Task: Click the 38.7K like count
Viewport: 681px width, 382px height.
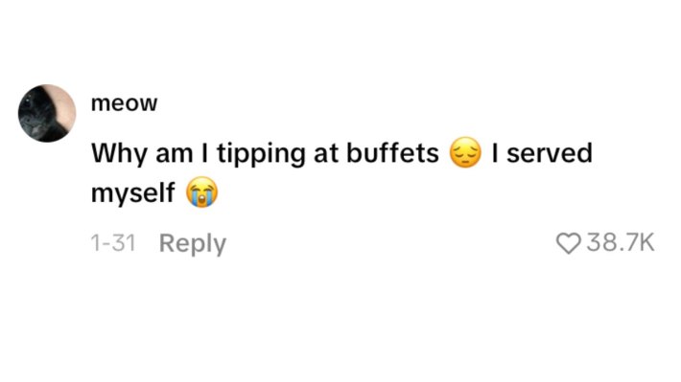Action: click(621, 242)
